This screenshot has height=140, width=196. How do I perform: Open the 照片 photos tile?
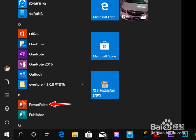[134, 10]
